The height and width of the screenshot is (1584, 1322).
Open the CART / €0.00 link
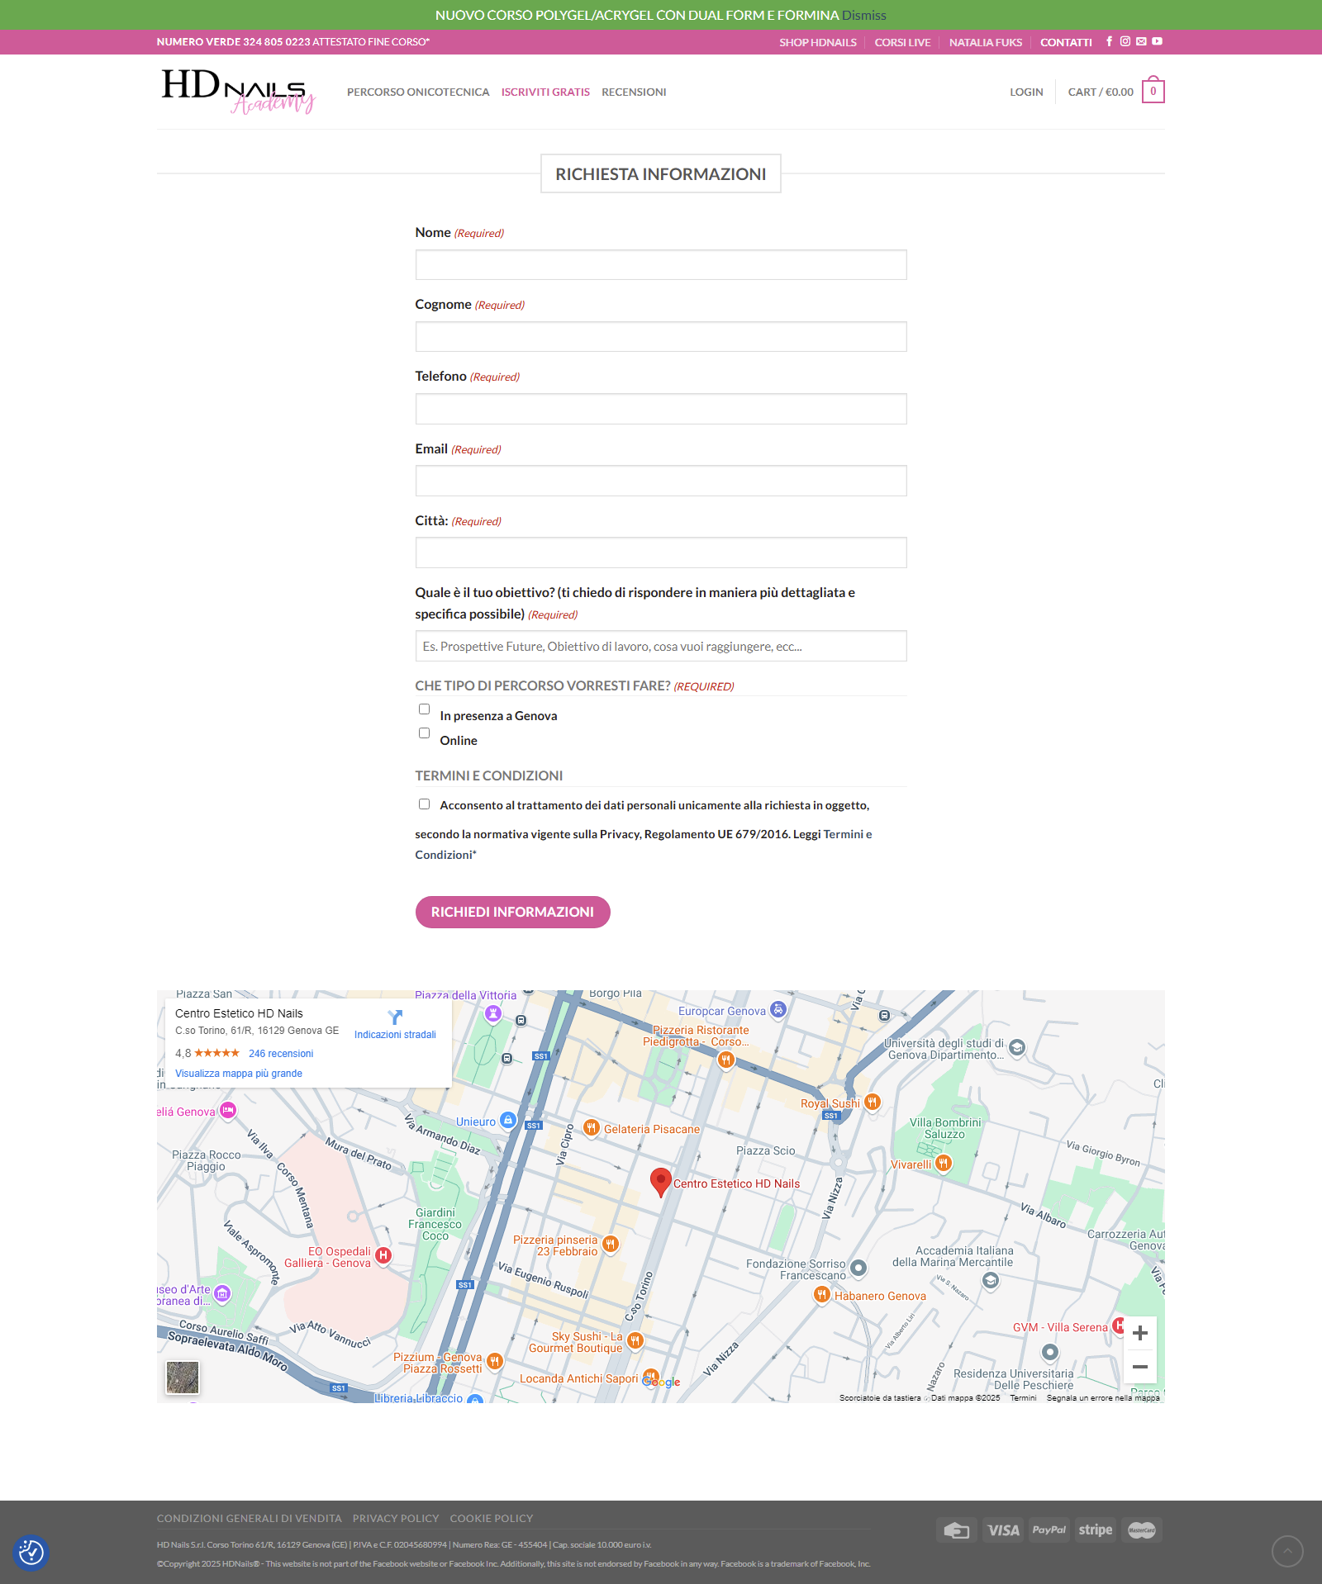click(x=1101, y=92)
